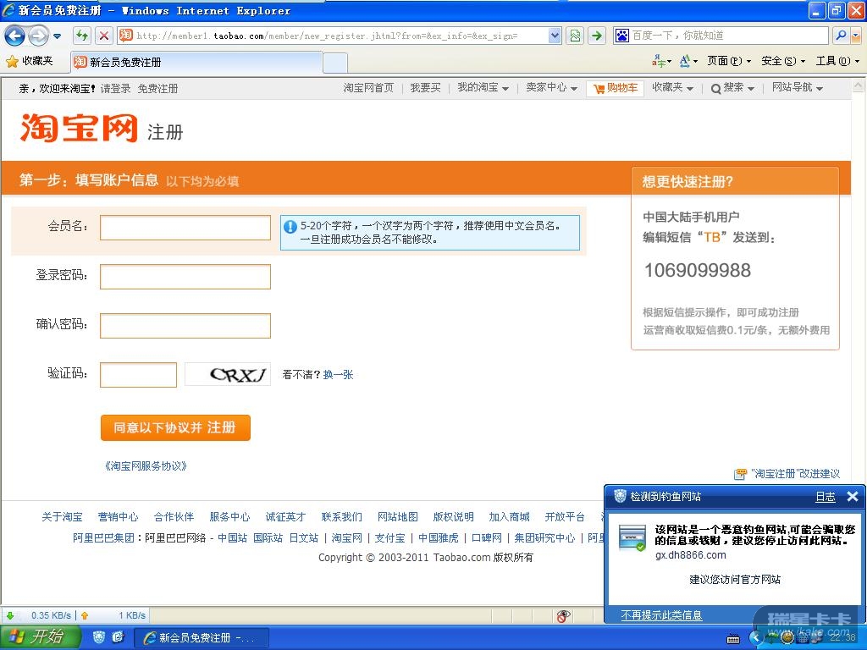The width and height of the screenshot is (867, 650).
Task: Click the 会员名 input field
Action: coord(185,228)
